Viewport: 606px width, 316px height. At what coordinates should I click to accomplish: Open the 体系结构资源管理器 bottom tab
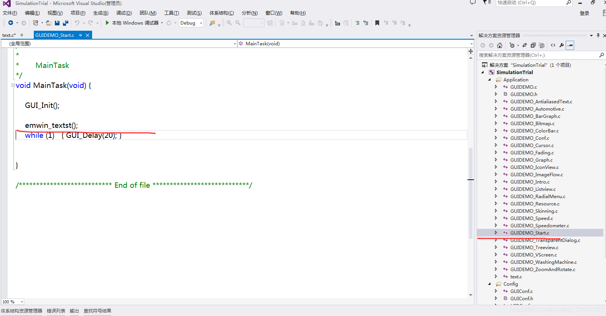tap(21, 311)
